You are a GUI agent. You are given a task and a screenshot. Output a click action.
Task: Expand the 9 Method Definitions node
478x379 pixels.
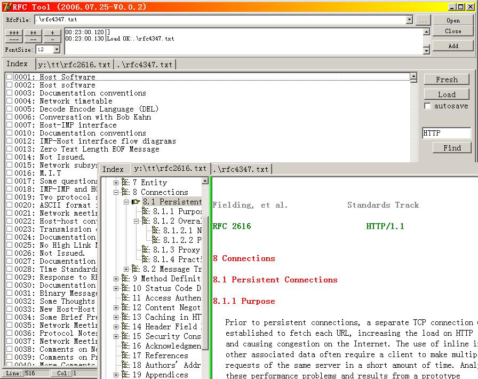pos(116,279)
